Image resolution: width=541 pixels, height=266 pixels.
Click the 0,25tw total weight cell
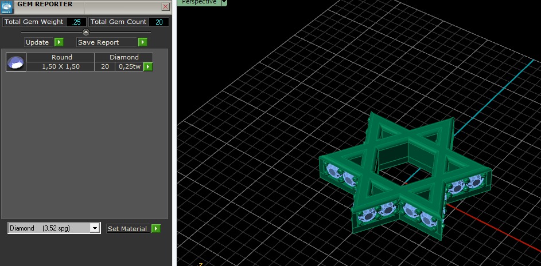pyautogui.click(x=130, y=67)
